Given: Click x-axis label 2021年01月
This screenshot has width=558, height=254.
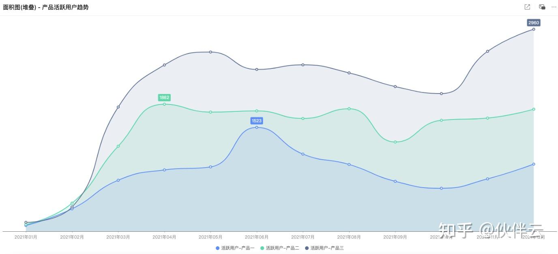Looking at the screenshot, I should pos(26,237).
